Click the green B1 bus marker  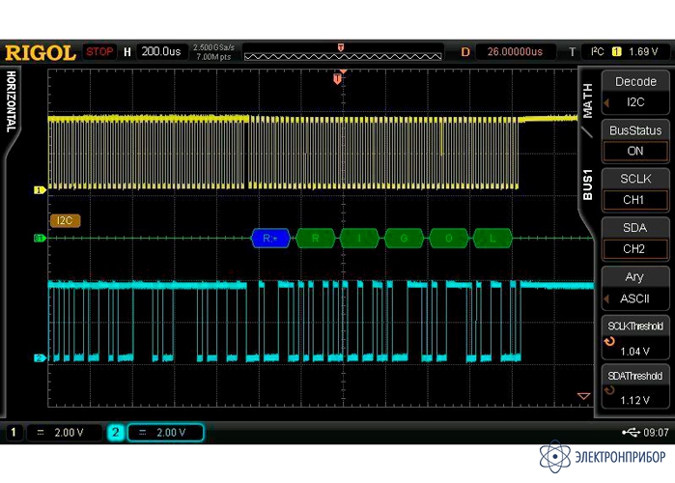click(40, 238)
